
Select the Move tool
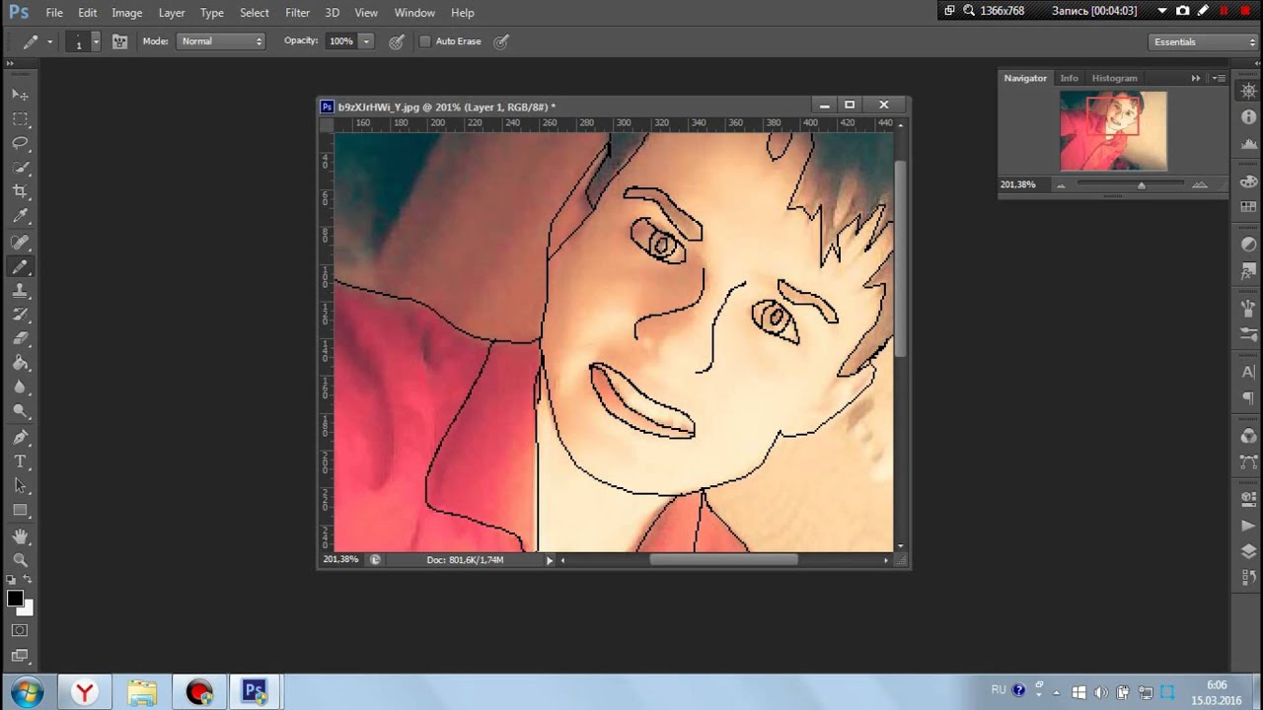point(20,95)
